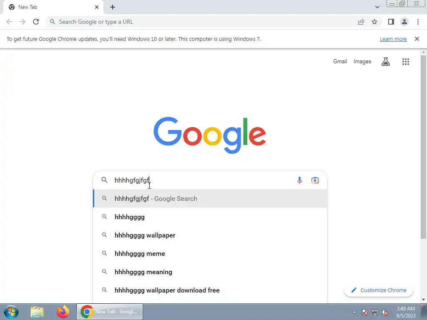Close the New Tab tab
Image resolution: width=427 pixels, height=320 pixels.
coord(97,7)
